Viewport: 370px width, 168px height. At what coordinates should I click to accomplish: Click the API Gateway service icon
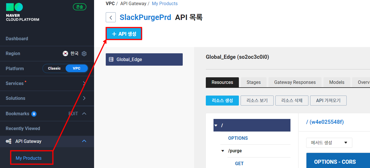pos(9,141)
